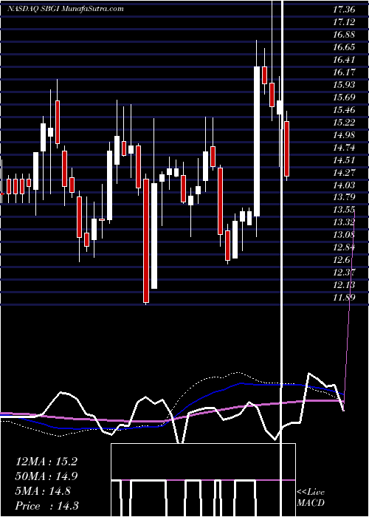The width and height of the screenshot is (369, 517).
Task: Click the 11.89 price label
Action: [x=344, y=298]
